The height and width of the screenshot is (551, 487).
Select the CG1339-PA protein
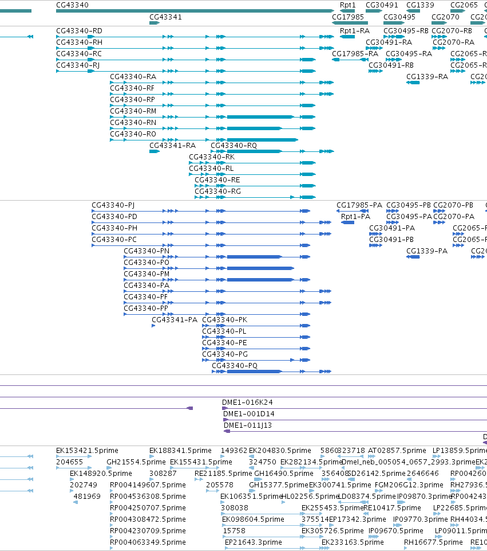coord(427,251)
